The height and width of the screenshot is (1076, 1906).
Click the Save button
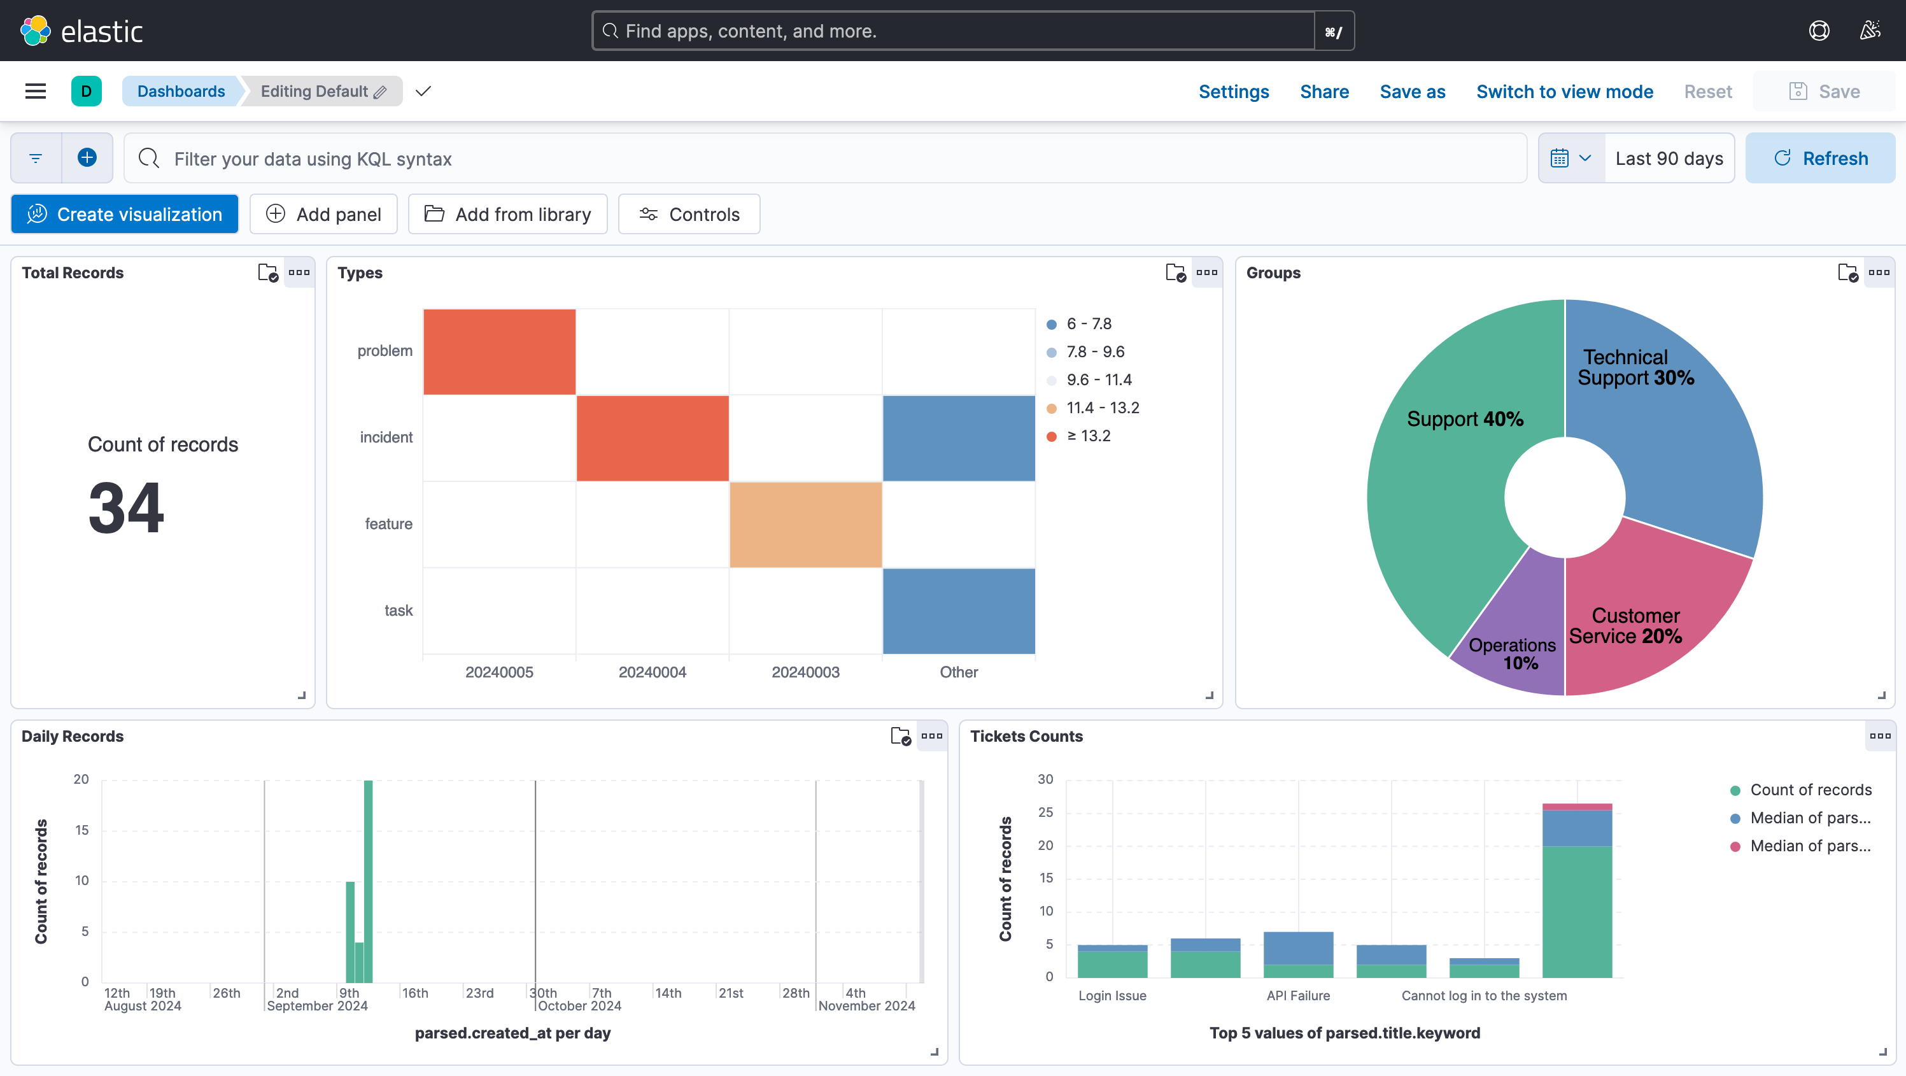1824,91
